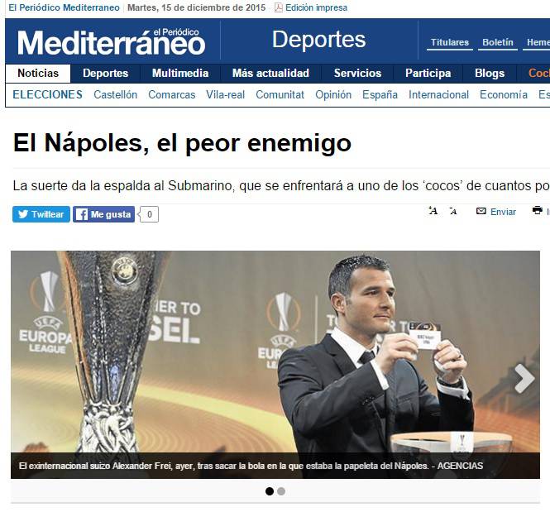Click the Twittear bird icon button
Viewport: 550px width, 512px height.
(x=41, y=214)
